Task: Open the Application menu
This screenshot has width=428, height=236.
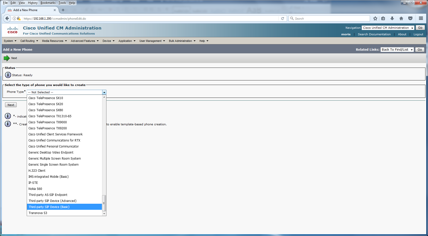Action: tap(127, 41)
